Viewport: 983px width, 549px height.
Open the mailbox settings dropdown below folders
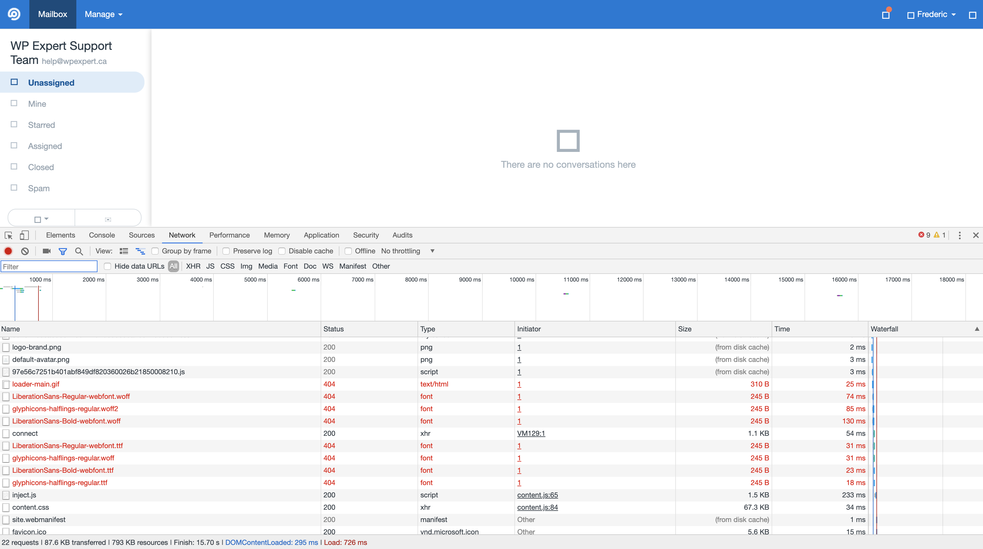41,219
